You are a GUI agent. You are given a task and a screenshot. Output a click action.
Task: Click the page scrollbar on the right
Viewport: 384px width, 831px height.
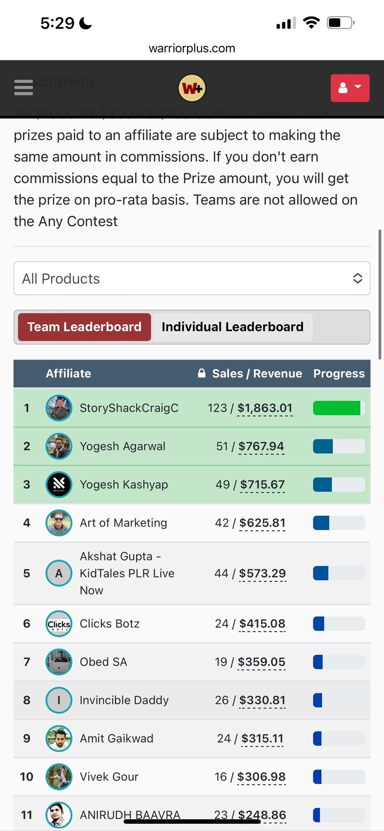point(380,295)
